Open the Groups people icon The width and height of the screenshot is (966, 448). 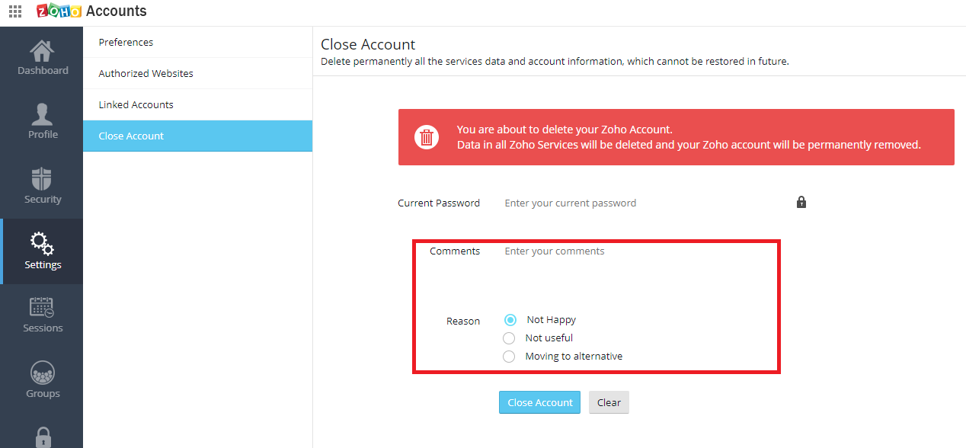[43, 373]
